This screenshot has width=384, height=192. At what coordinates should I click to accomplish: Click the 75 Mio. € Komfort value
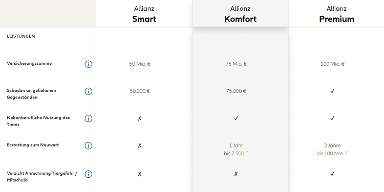[x=236, y=64]
